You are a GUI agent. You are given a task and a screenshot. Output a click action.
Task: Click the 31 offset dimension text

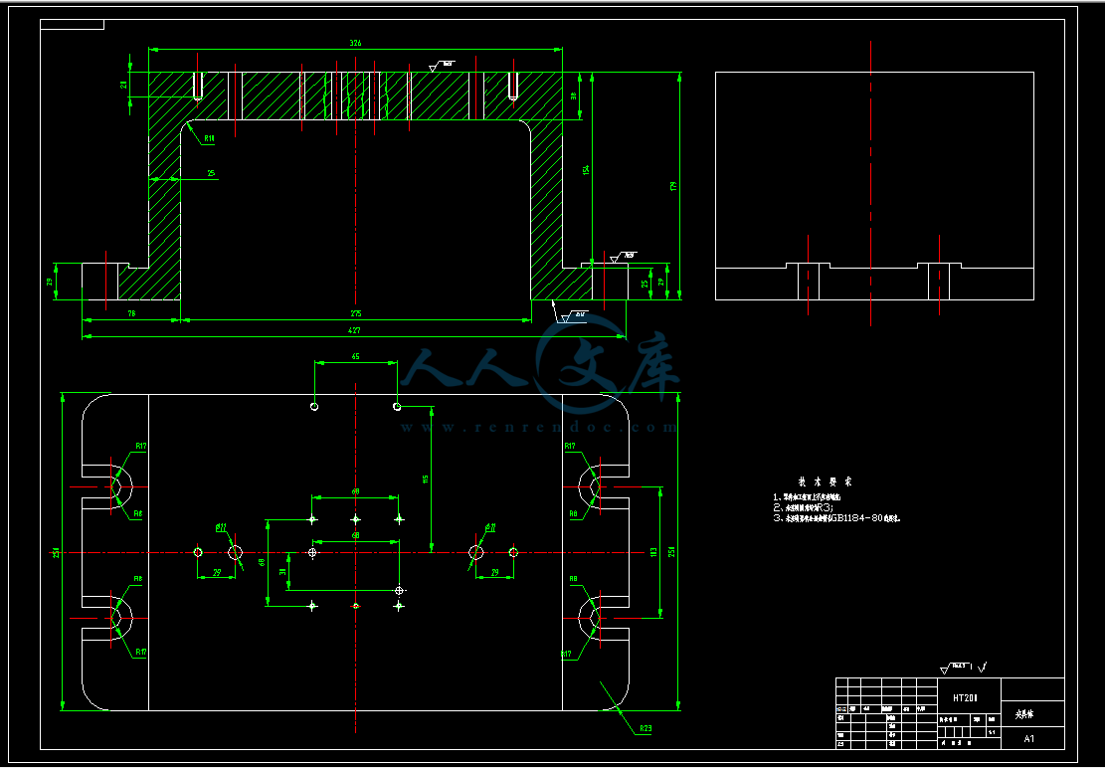point(283,572)
